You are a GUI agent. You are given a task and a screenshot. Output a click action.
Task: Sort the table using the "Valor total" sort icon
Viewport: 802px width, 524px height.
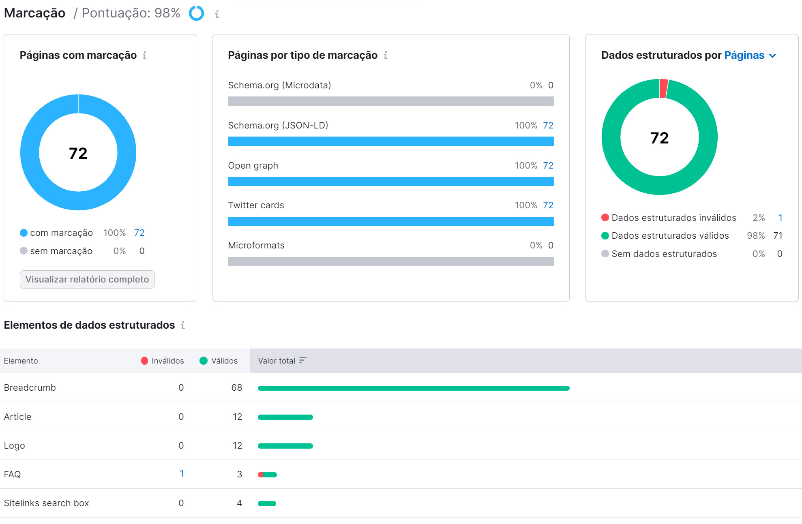point(302,360)
